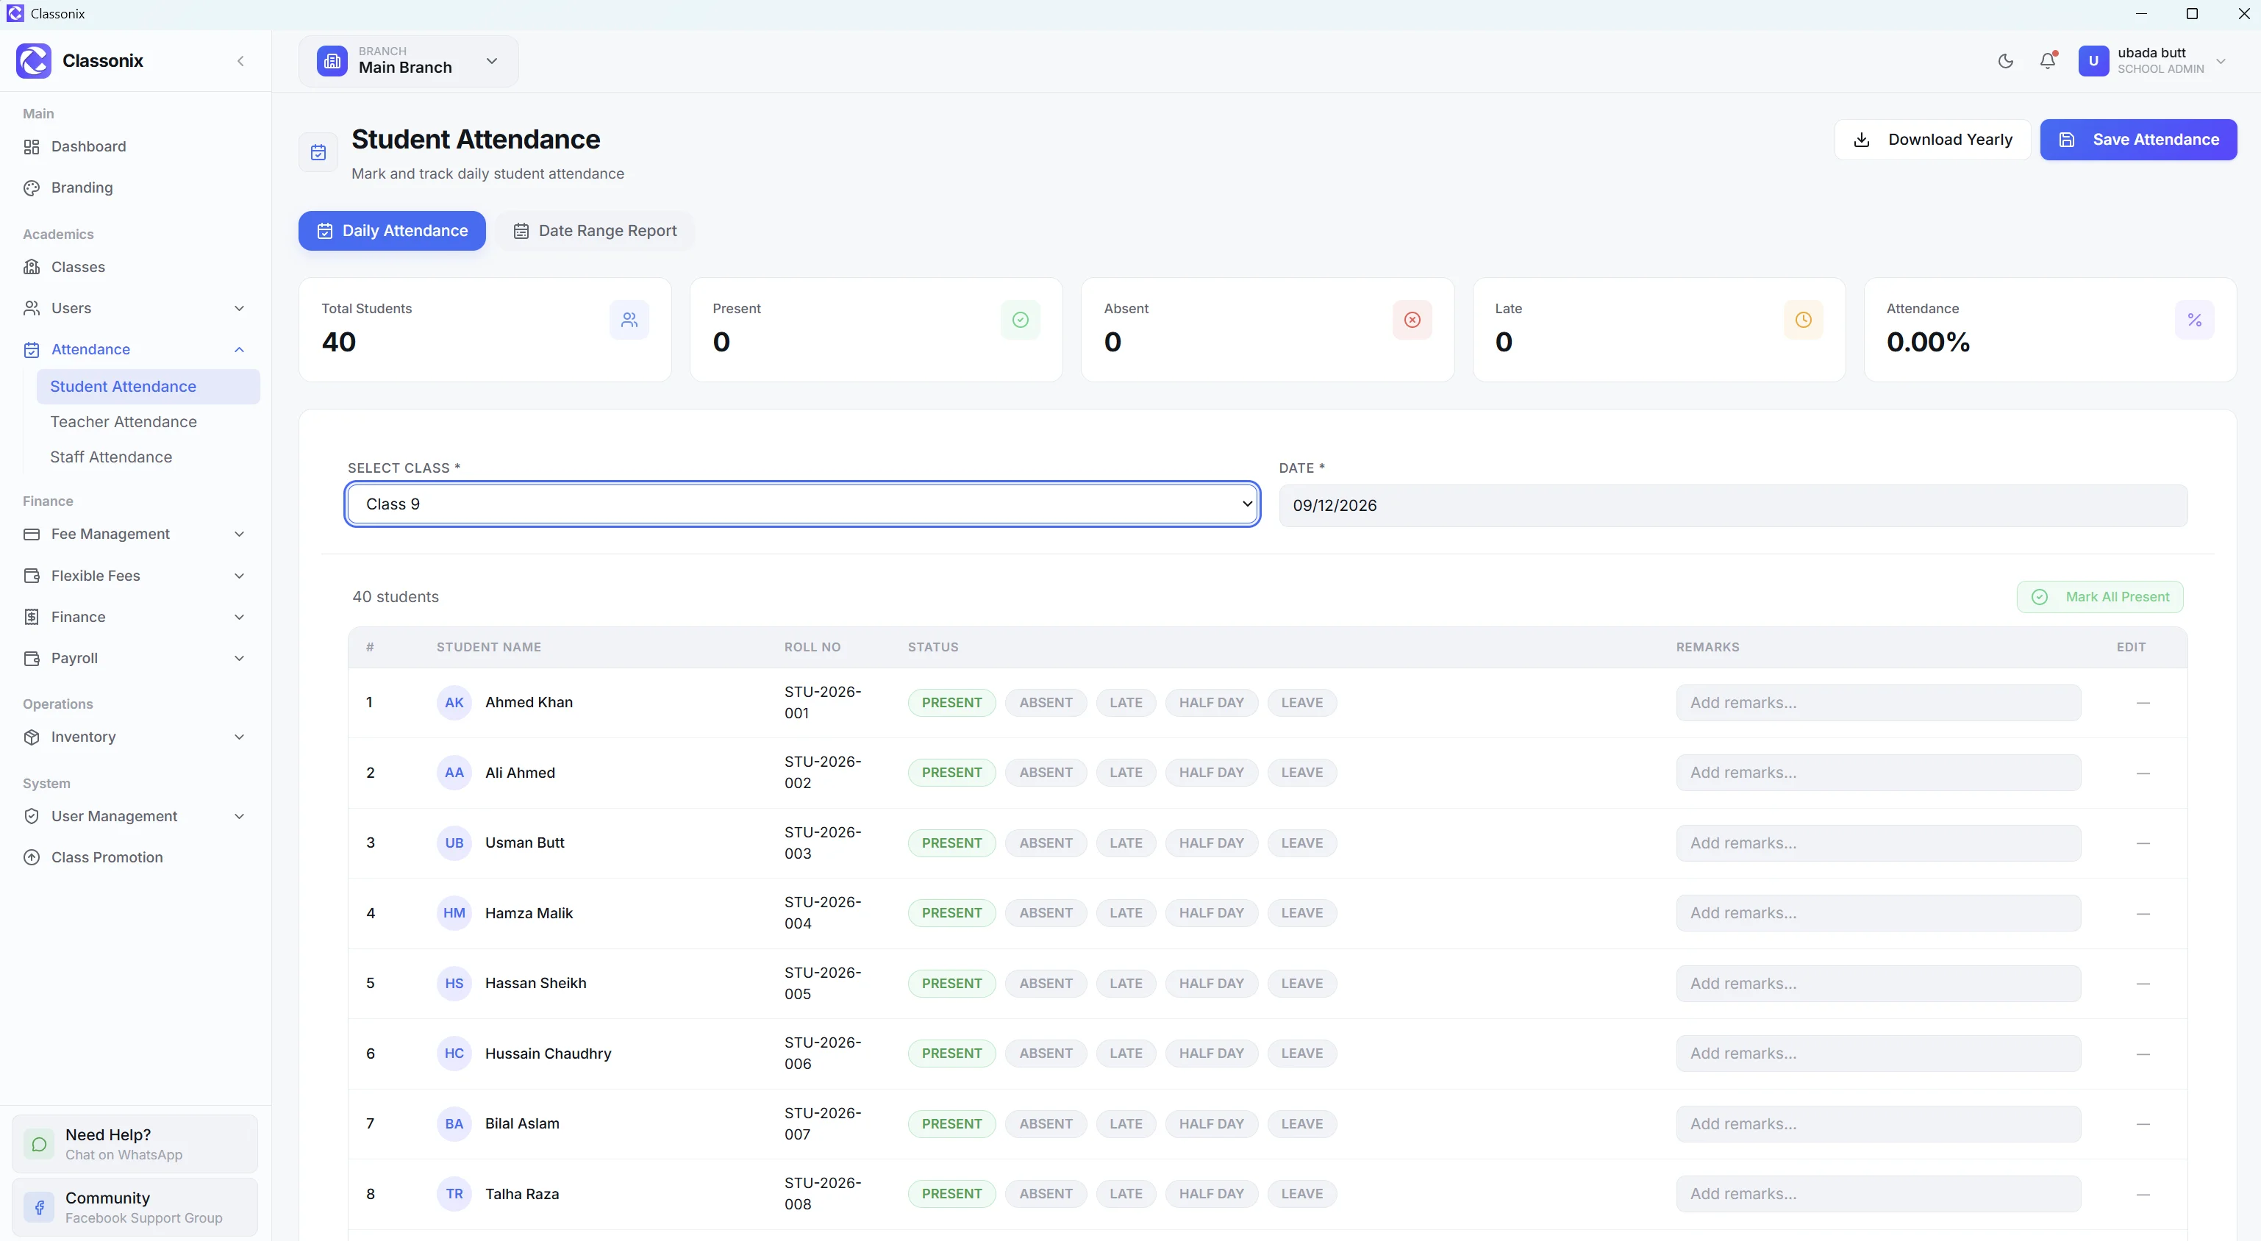Click the Attendance percent icon
Image resolution: width=2261 pixels, height=1241 pixels.
point(2194,320)
